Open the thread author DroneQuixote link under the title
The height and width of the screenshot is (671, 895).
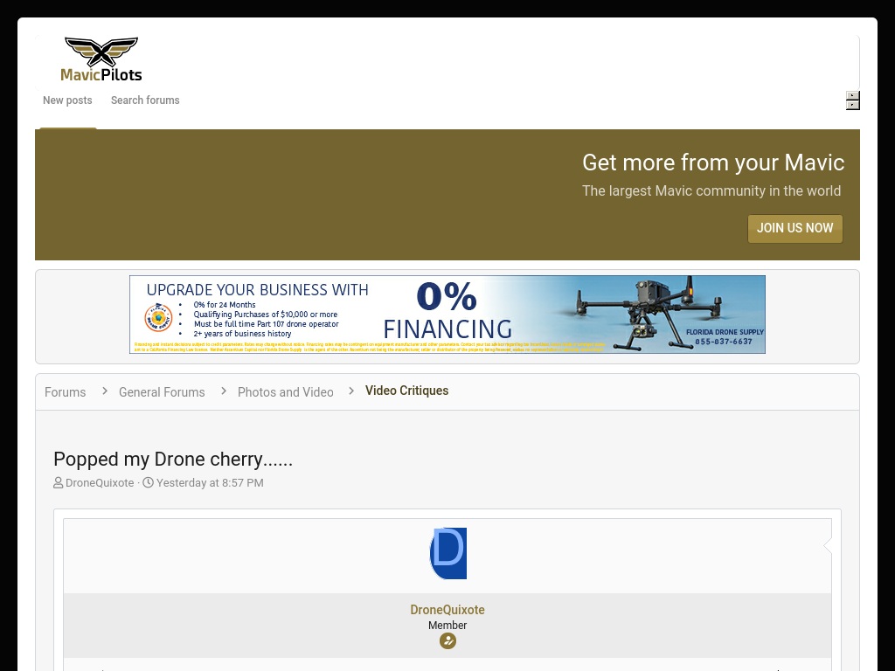(x=100, y=482)
